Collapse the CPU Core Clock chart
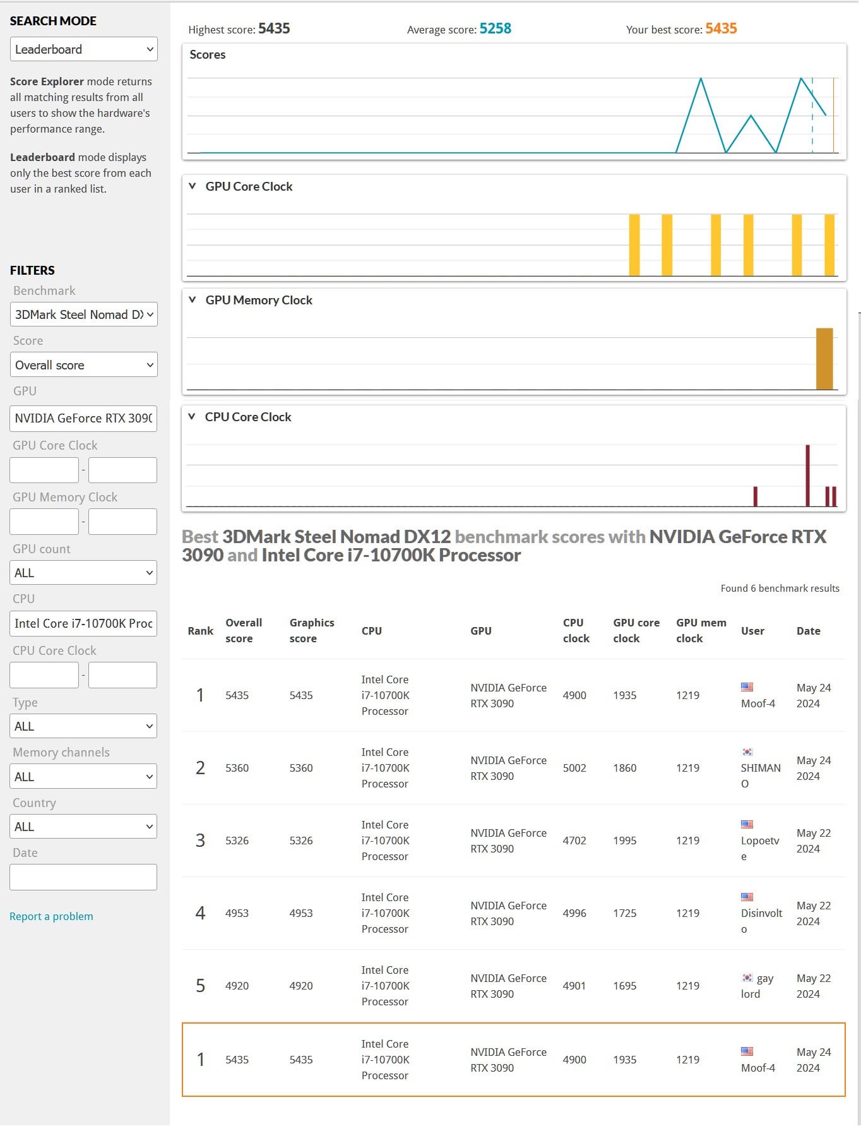 (192, 417)
